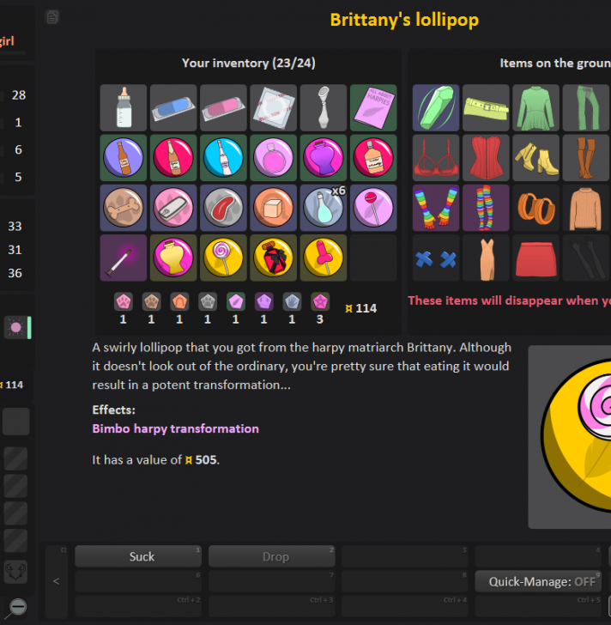Select the x6 stacked potion bottle

324,207
